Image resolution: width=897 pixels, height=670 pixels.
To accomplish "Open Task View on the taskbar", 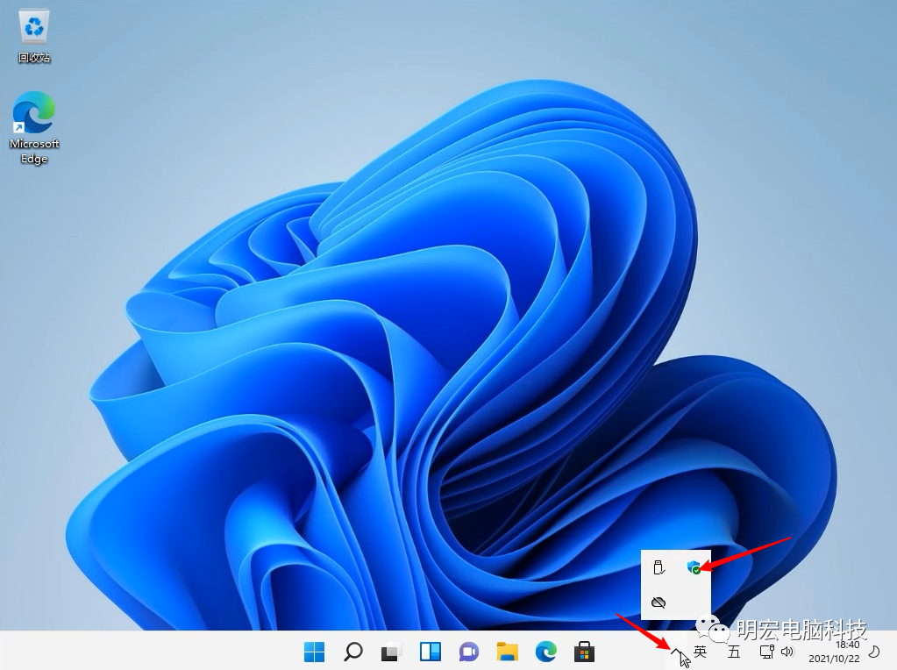I will tap(391, 652).
